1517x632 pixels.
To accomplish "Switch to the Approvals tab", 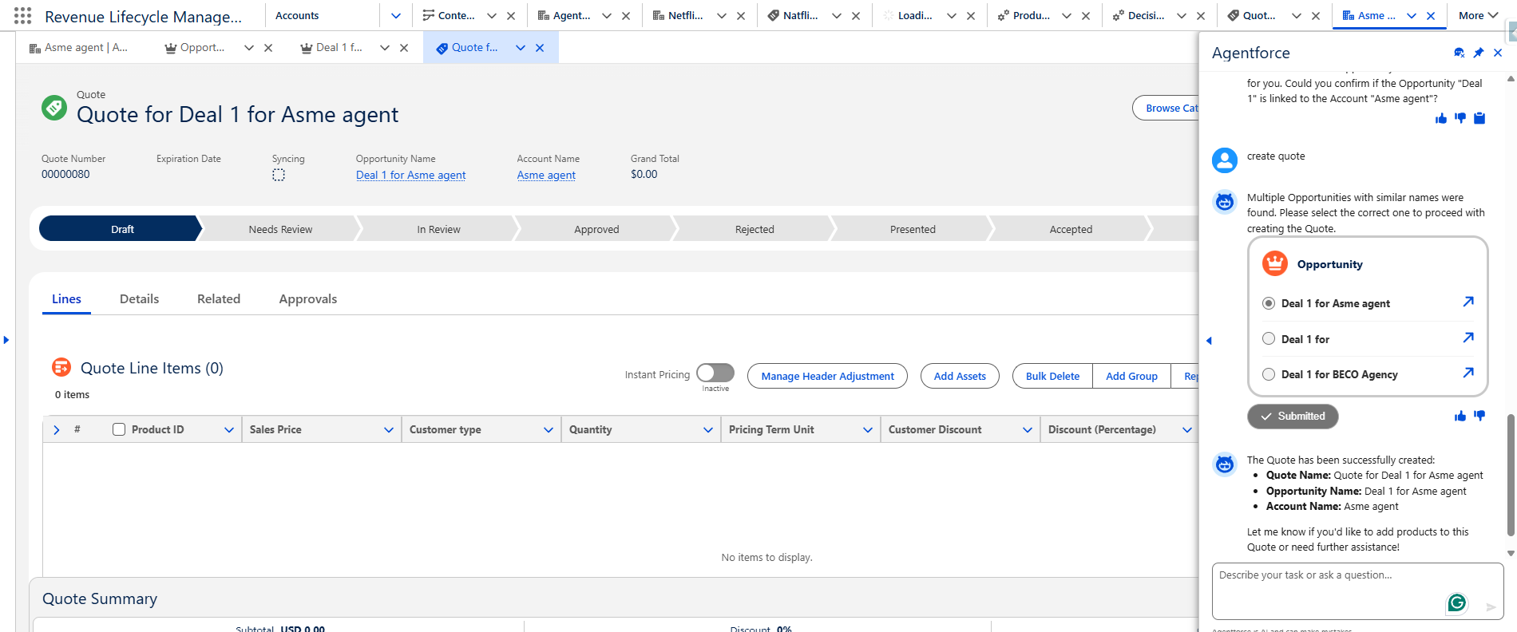I will pos(308,298).
